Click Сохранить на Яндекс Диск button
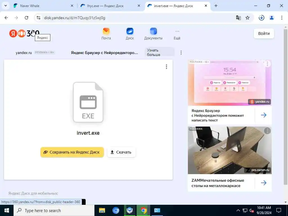The image size is (288, 216). coord(72,152)
